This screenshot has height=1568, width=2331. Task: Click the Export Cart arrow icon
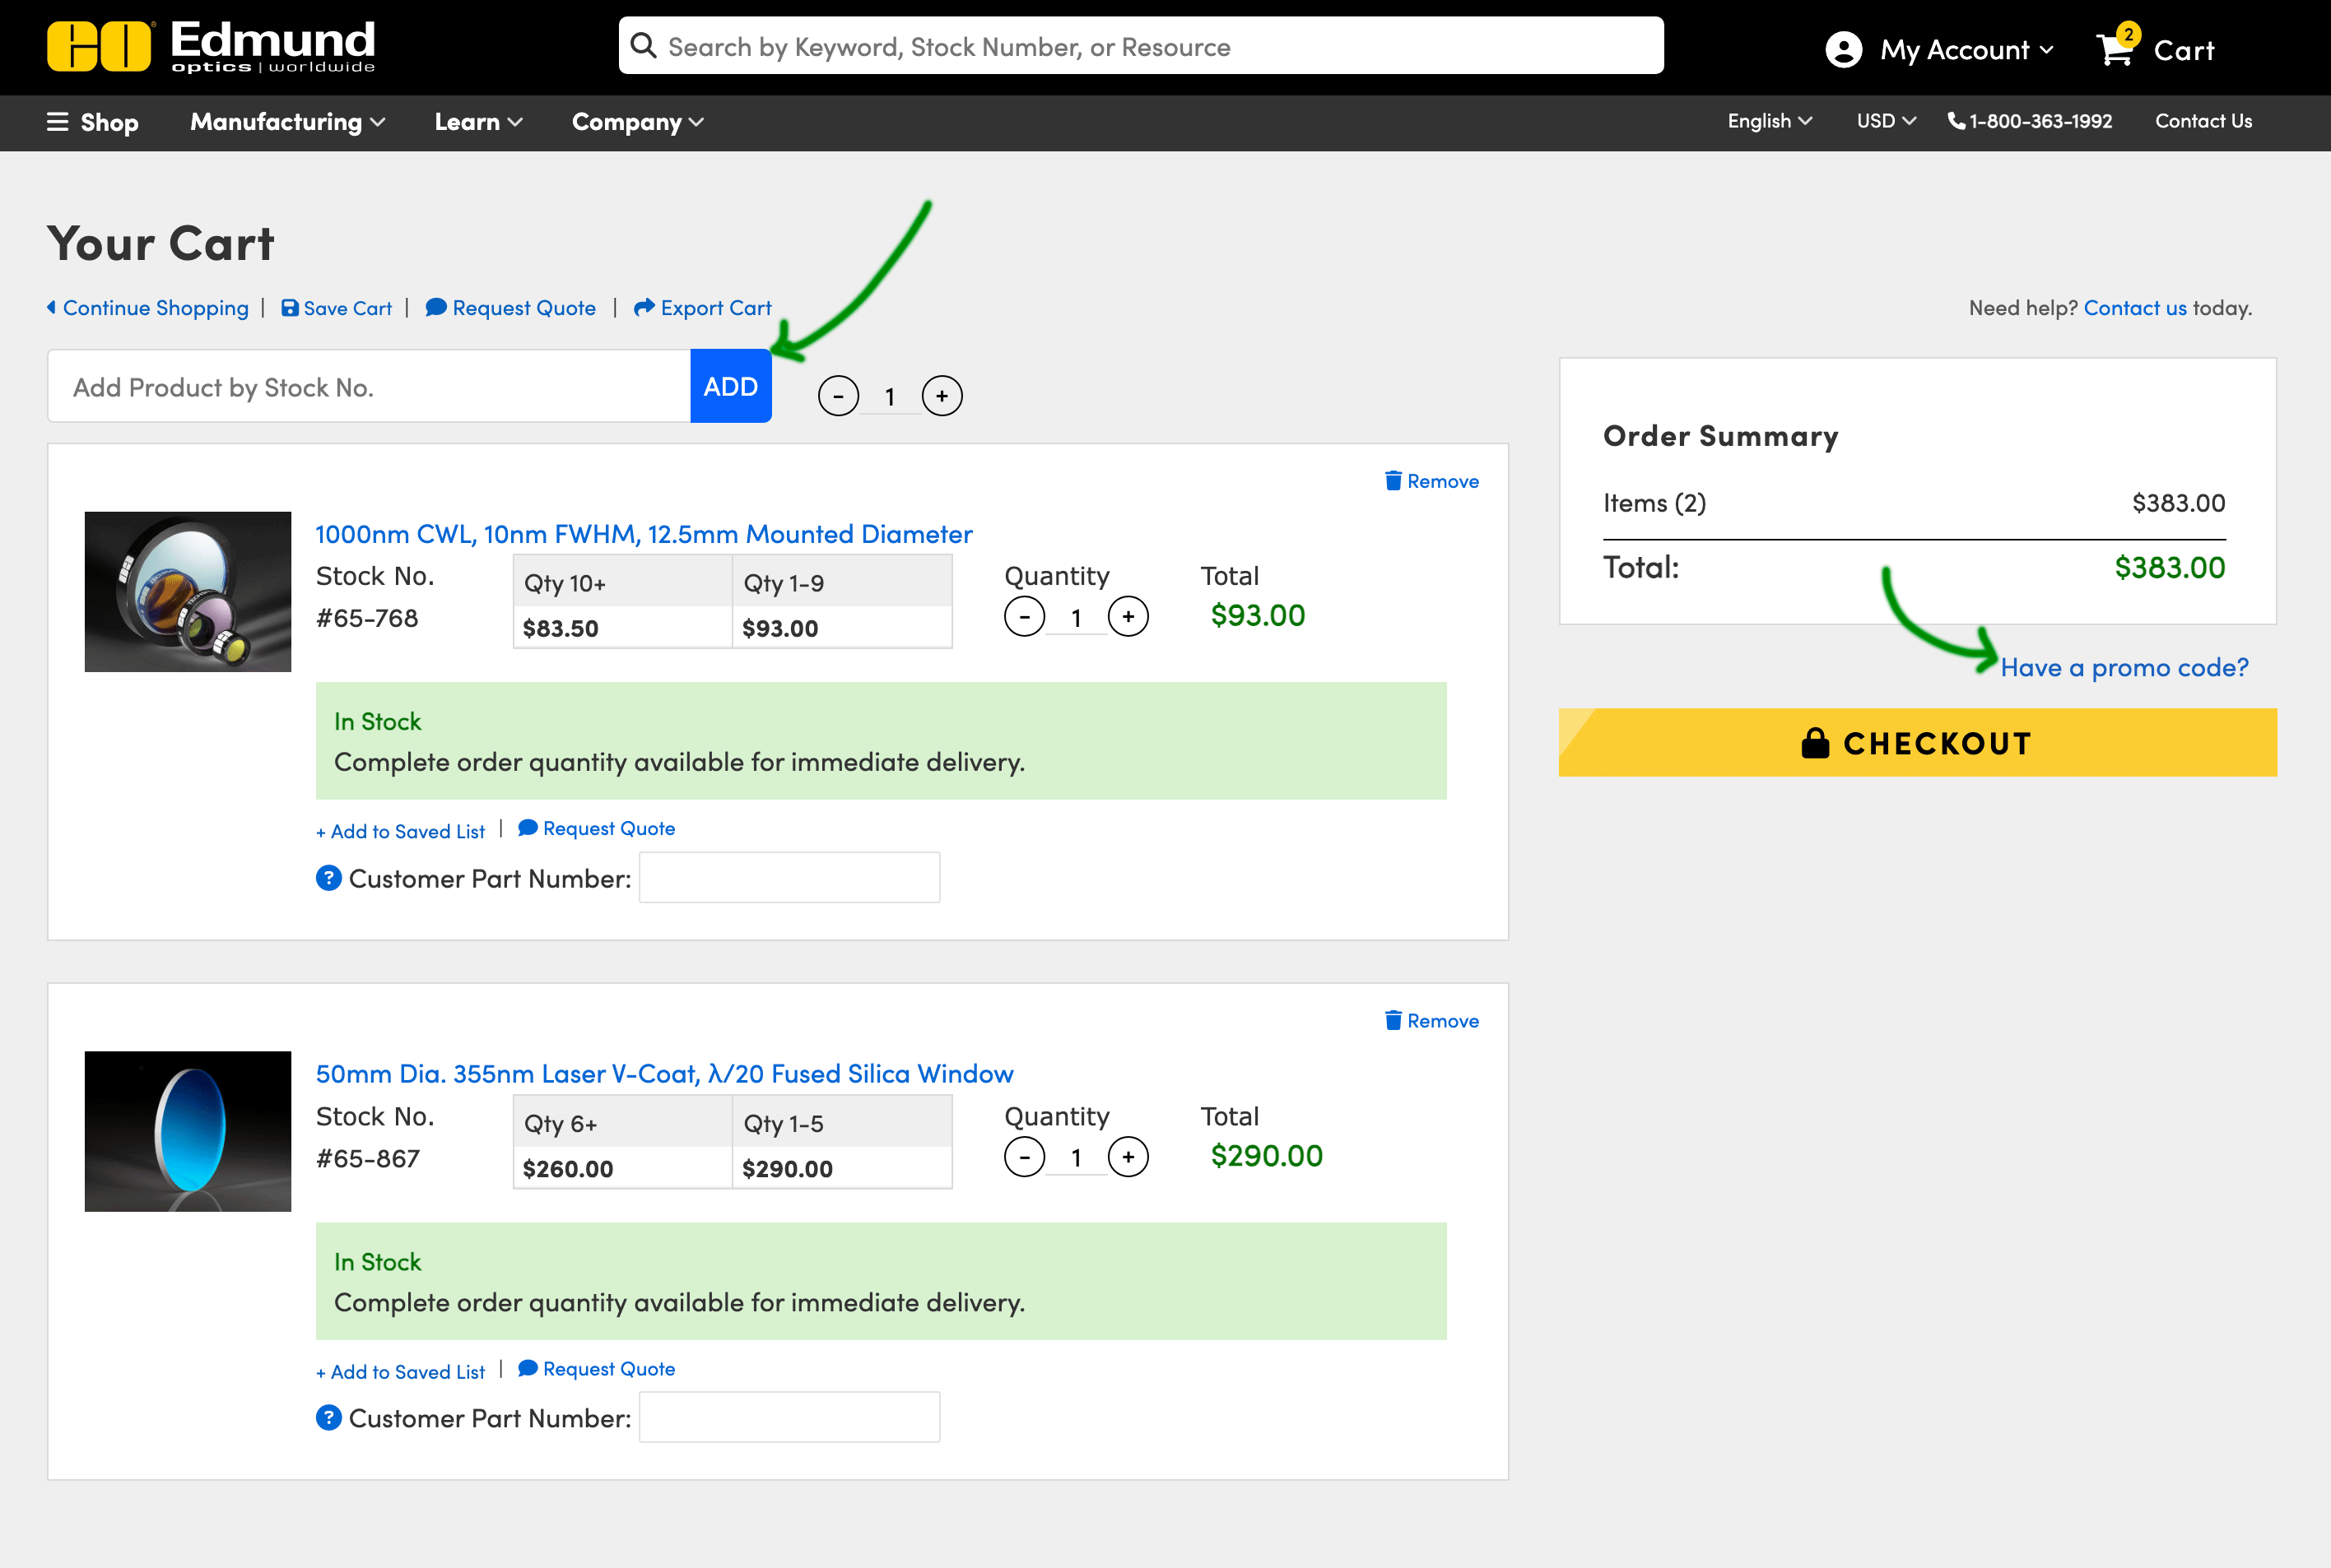(x=644, y=307)
